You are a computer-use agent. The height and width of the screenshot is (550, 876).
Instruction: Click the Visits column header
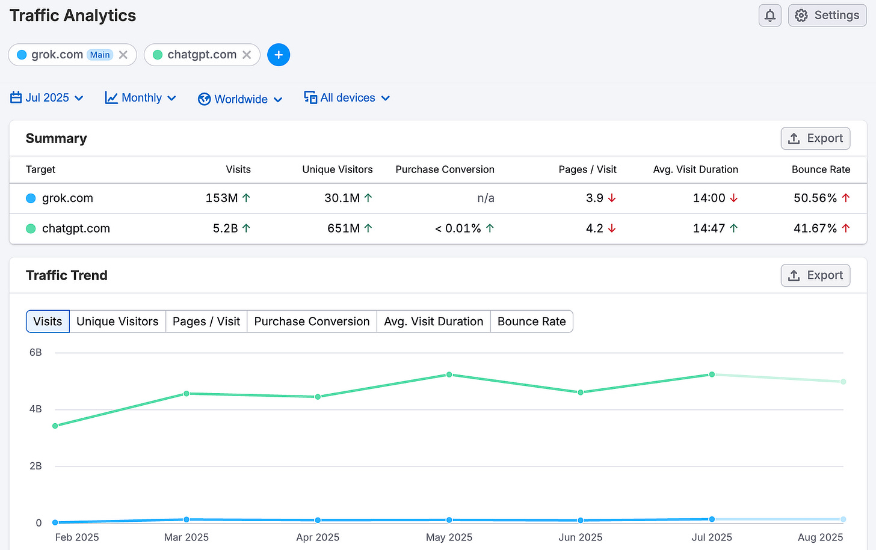(x=238, y=170)
